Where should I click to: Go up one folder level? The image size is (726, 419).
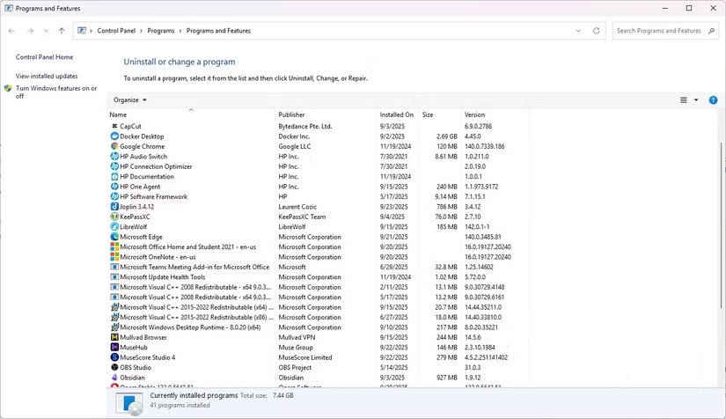[x=61, y=31]
